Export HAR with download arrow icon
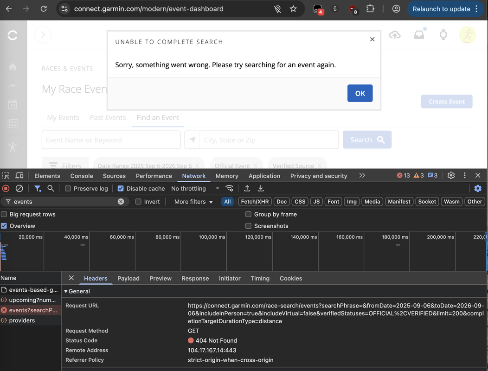Image resolution: width=488 pixels, height=371 pixels. [x=261, y=188]
